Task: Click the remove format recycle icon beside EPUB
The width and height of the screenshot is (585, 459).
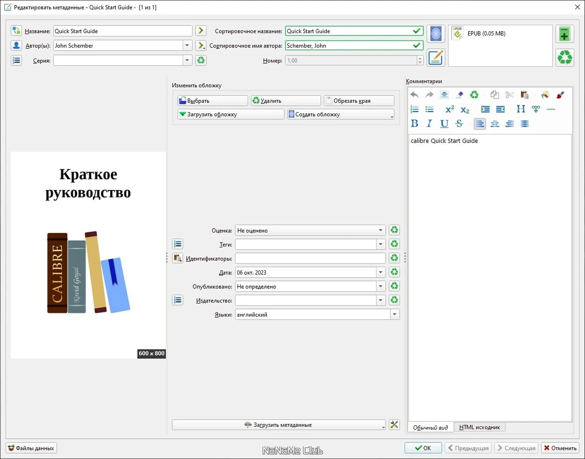Action: [x=565, y=57]
